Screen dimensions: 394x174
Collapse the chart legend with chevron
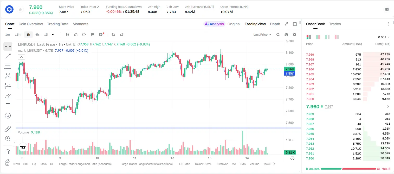coord(21,57)
